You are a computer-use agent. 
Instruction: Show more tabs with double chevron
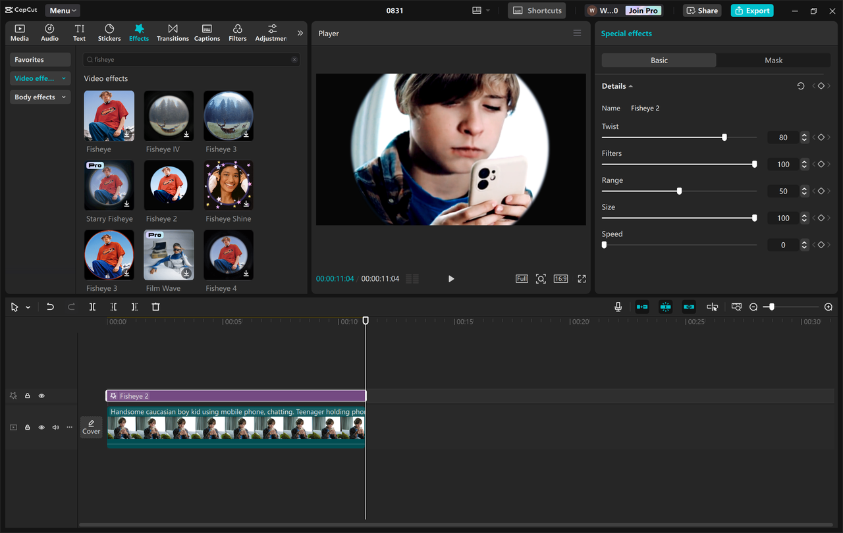pos(300,33)
